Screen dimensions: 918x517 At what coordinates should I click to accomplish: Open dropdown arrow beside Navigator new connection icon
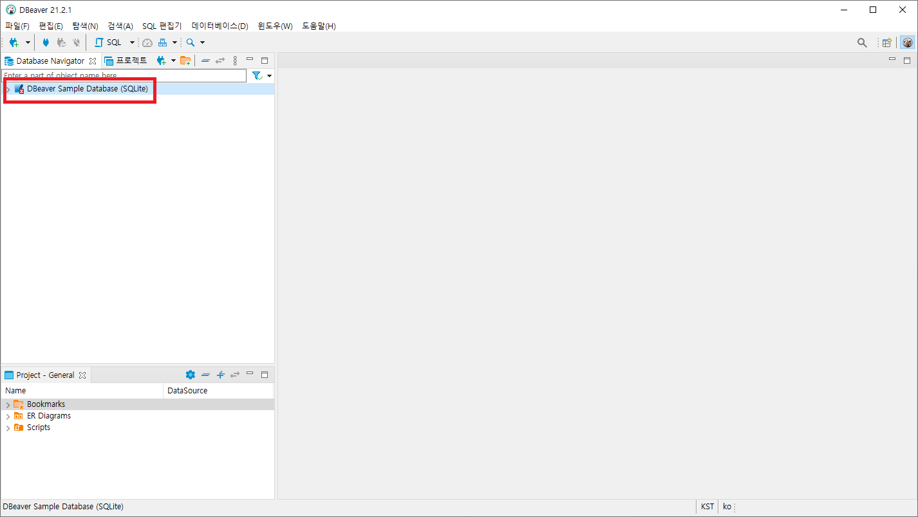(173, 61)
